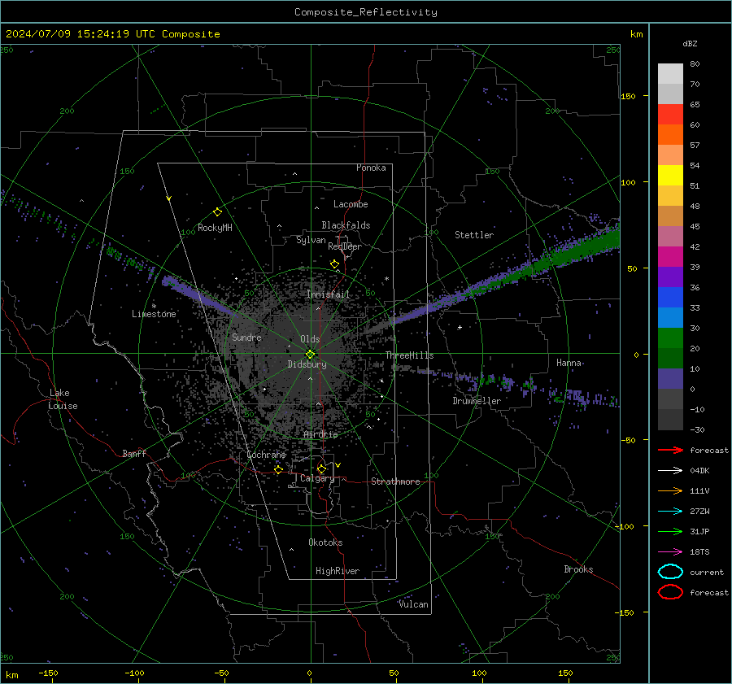This screenshot has height=684, width=732.
Task: Click the Lake Louise label
Action: (63, 399)
